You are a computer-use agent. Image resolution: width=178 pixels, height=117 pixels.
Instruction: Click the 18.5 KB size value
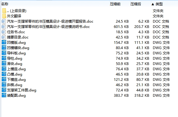122,32
